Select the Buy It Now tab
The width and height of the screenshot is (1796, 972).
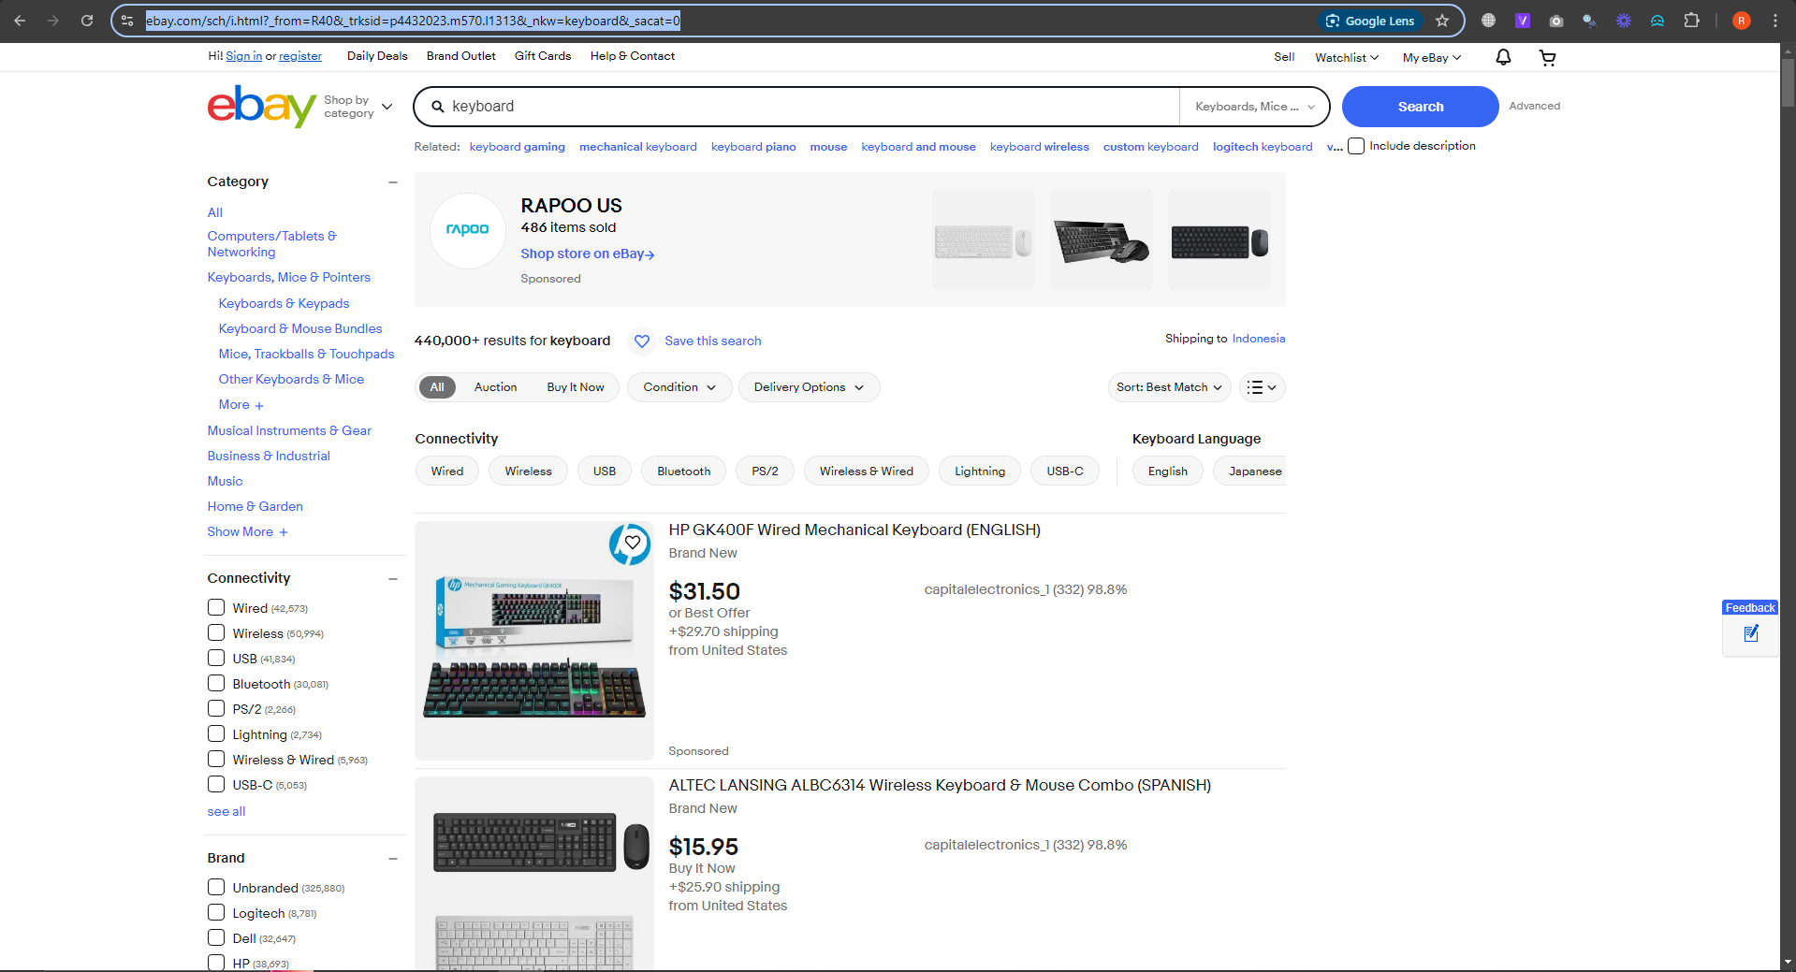576,387
